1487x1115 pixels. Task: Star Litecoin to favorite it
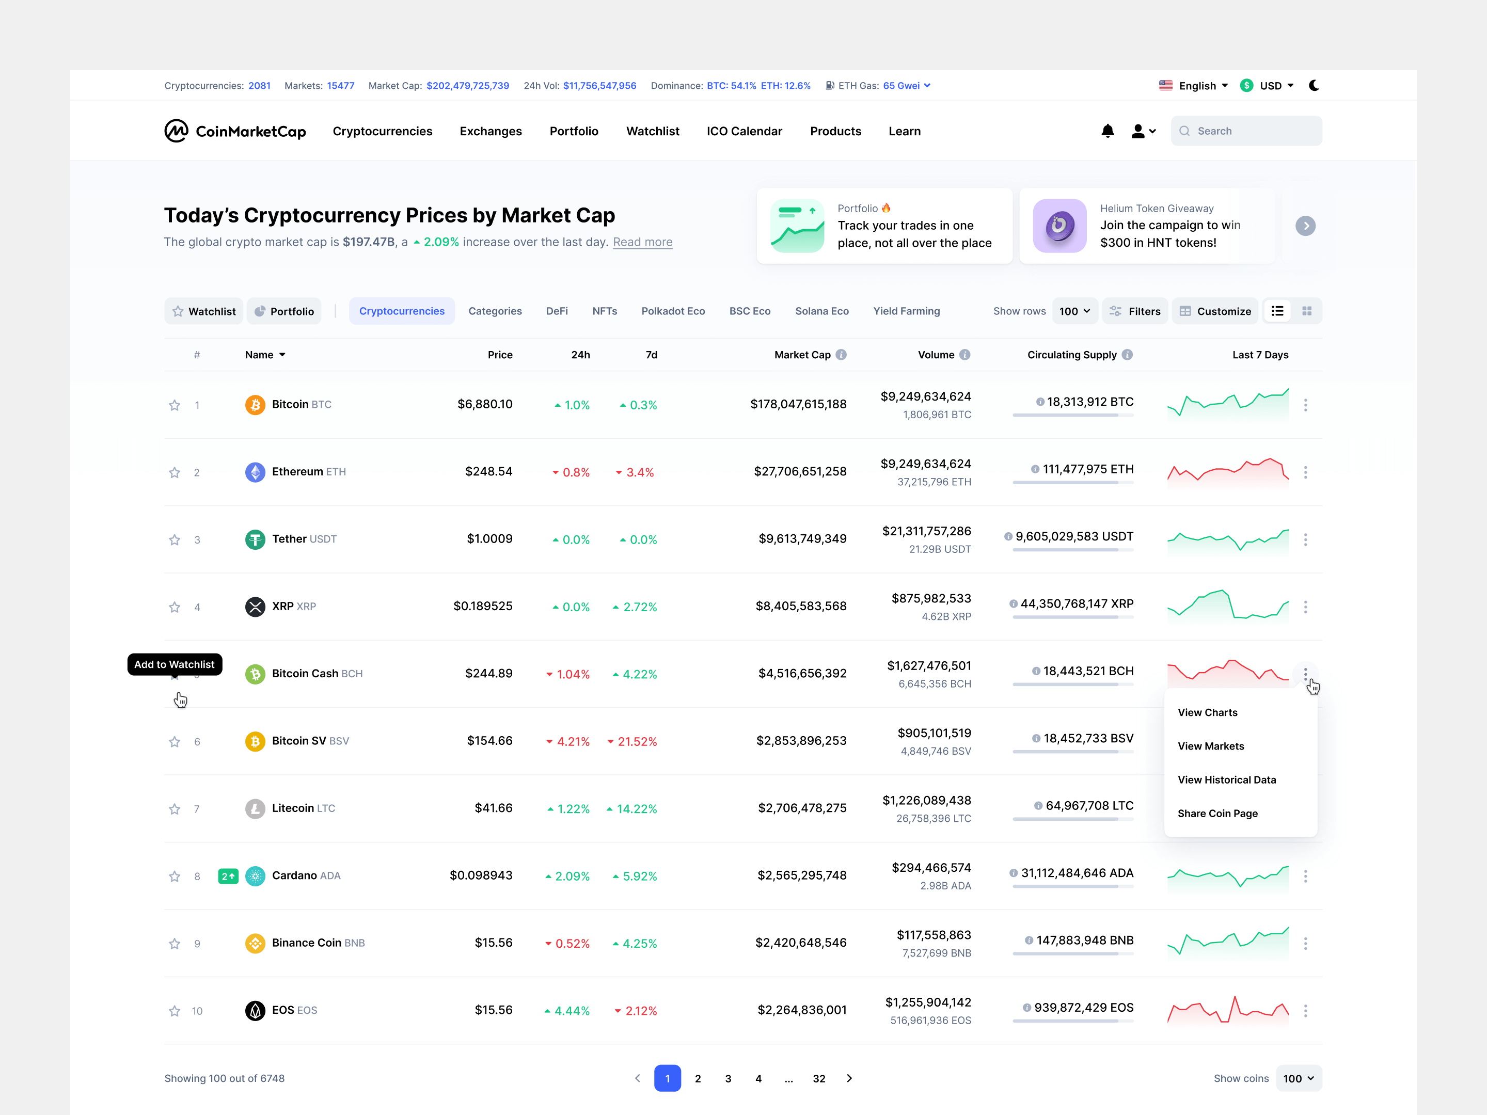pyautogui.click(x=174, y=808)
